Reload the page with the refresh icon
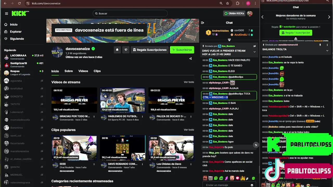This screenshot has width=333, height=187. [x=19, y=3]
